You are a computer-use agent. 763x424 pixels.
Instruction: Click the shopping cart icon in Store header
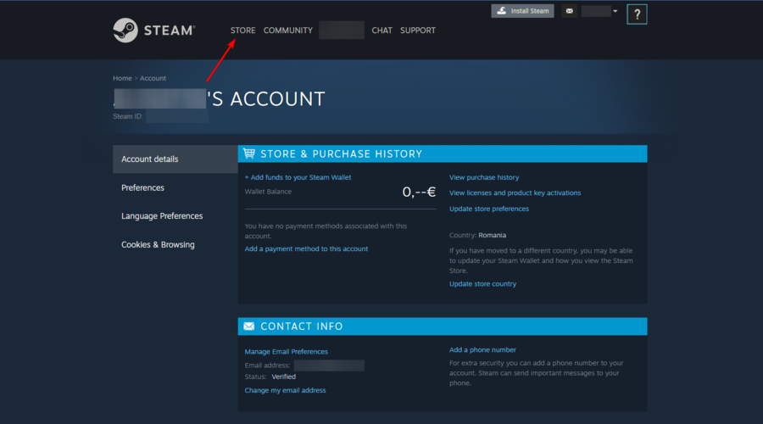coord(249,153)
